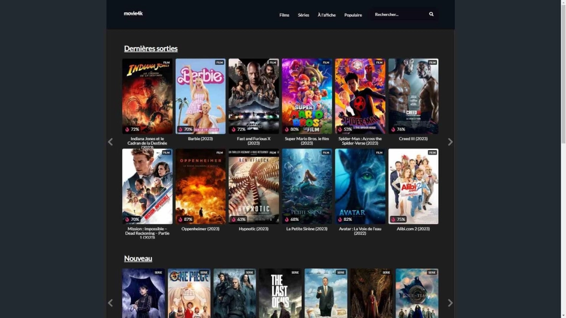Click the Barbie (2023) title link
Screen dimensions: 566x318
tap(200, 139)
